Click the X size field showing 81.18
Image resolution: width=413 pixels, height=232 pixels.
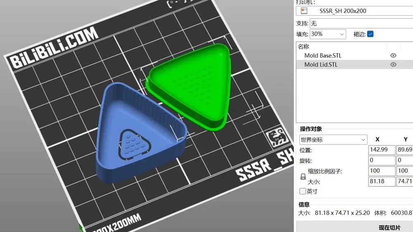coord(382,182)
